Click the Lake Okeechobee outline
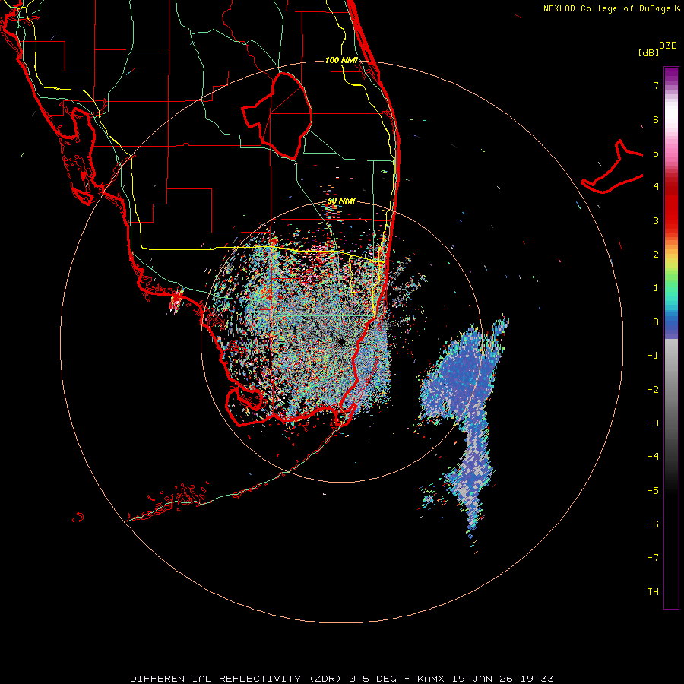This screenshot has width=684, height=684. click(277, 116)
